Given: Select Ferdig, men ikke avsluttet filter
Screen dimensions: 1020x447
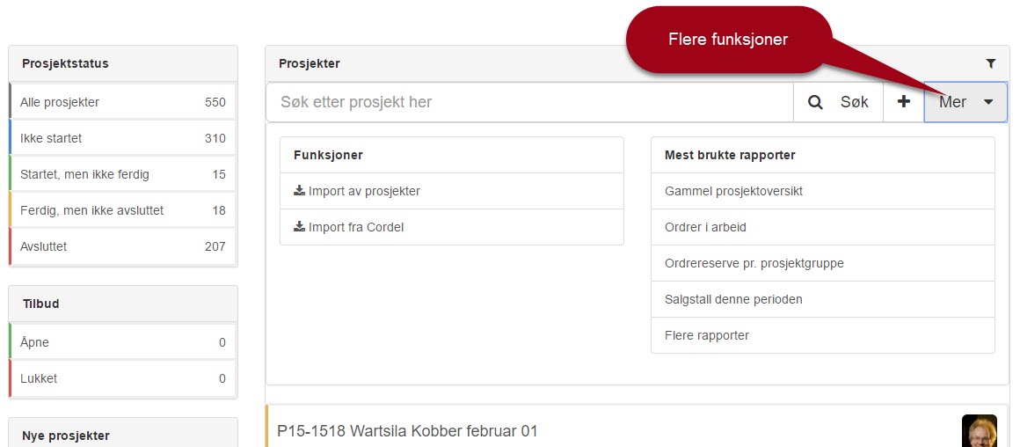Looking at the screenshot, I should 123,210.
